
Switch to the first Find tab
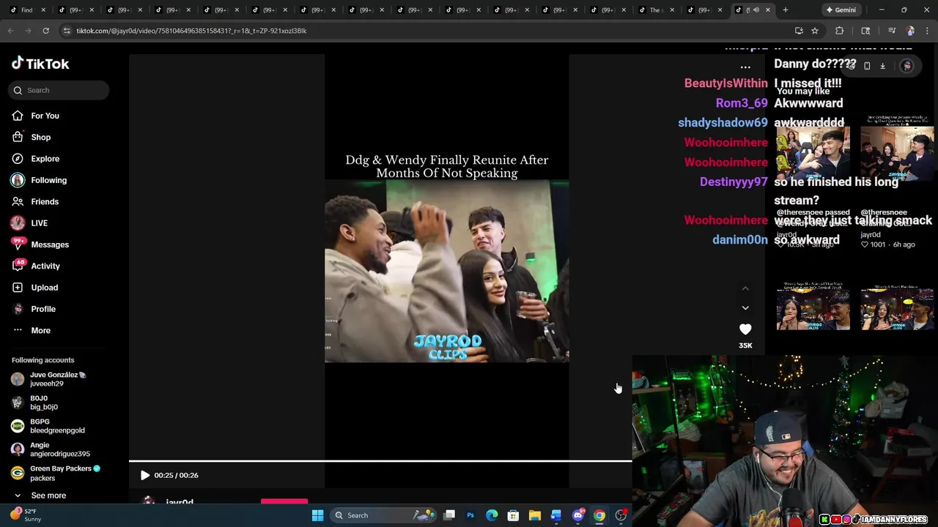26,10
